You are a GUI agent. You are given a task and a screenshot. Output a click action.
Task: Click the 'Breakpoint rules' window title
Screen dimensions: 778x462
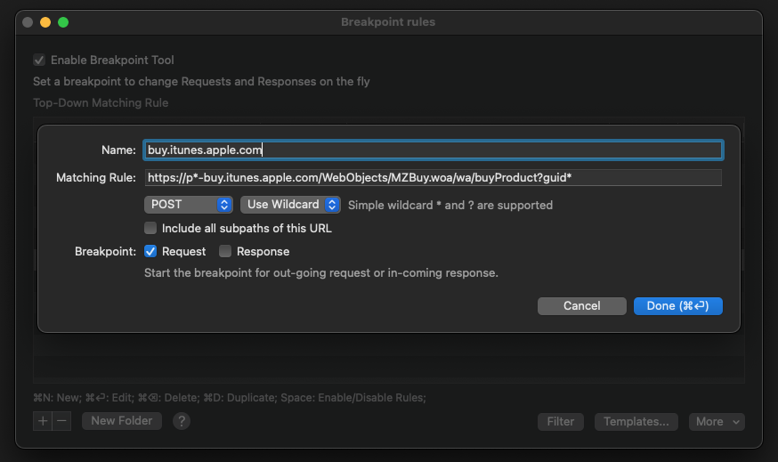point(388,22)
